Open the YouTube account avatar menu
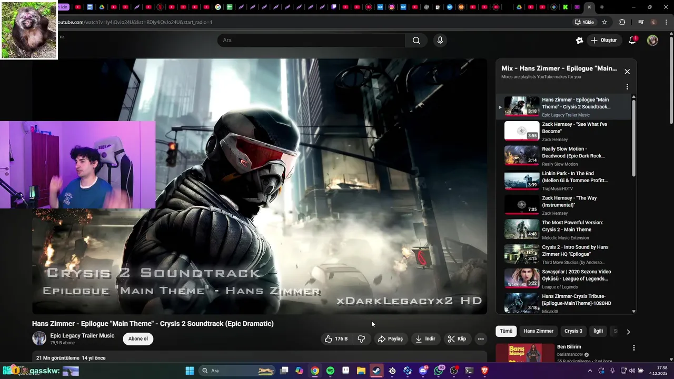674x379 pixels. click(x=652, y=41)
